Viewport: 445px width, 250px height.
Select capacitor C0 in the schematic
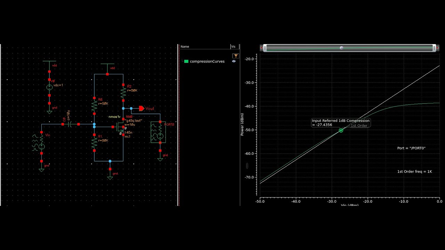coord(70,124)
